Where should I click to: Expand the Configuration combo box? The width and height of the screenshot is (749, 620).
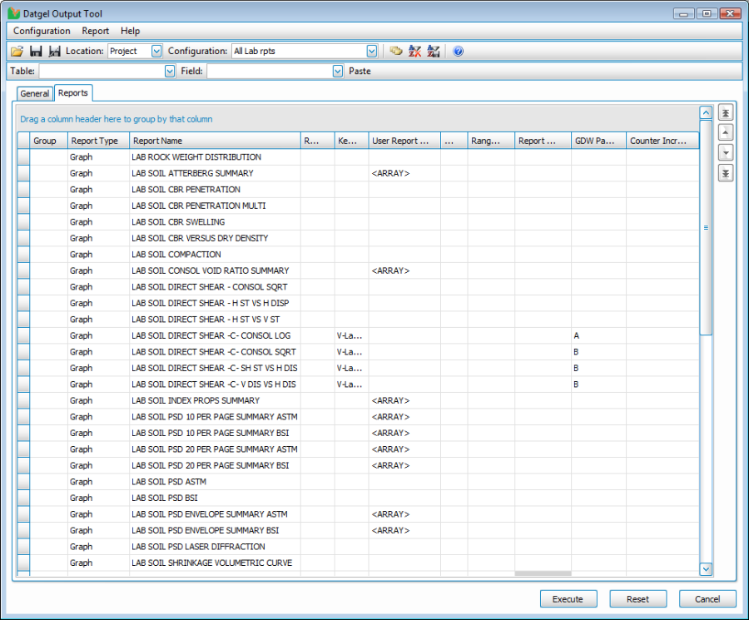tap(372, 52)
